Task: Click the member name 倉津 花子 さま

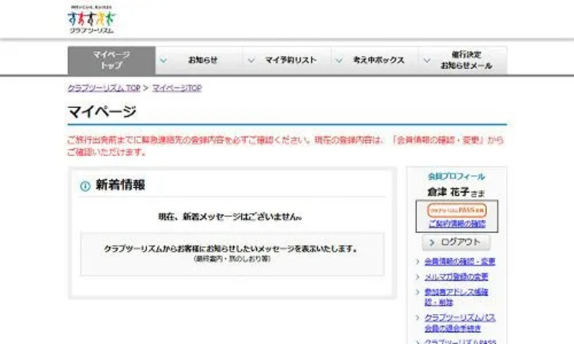Action: (x=456, y=192)
